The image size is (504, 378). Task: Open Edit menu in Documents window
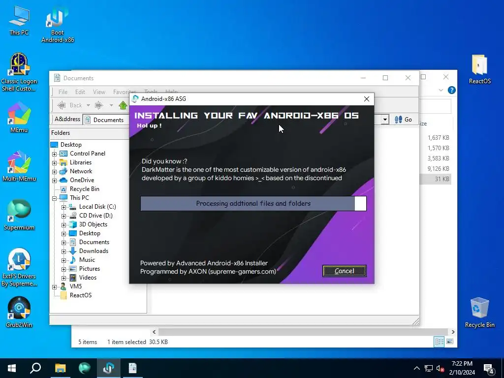click(x=80, y=92)
